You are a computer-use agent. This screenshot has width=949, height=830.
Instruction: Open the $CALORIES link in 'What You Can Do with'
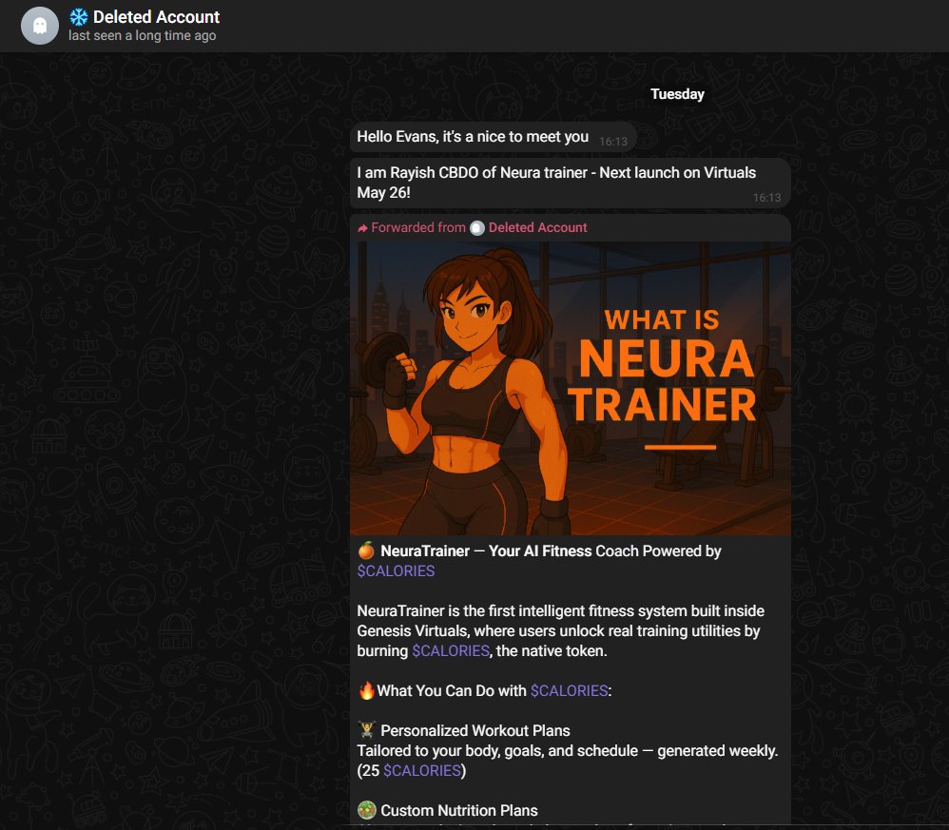tap(570, 691)
